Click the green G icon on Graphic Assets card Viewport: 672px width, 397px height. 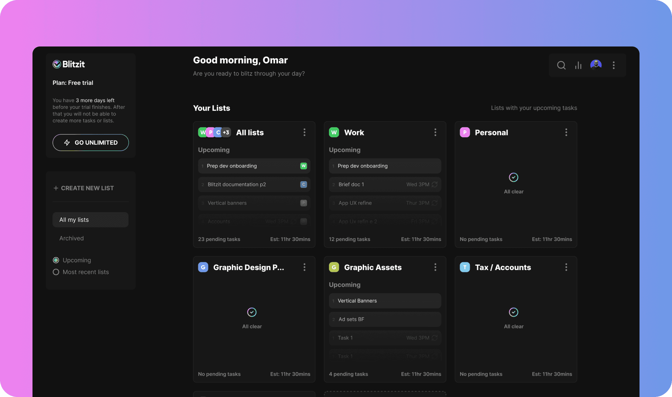pos(334,267)
